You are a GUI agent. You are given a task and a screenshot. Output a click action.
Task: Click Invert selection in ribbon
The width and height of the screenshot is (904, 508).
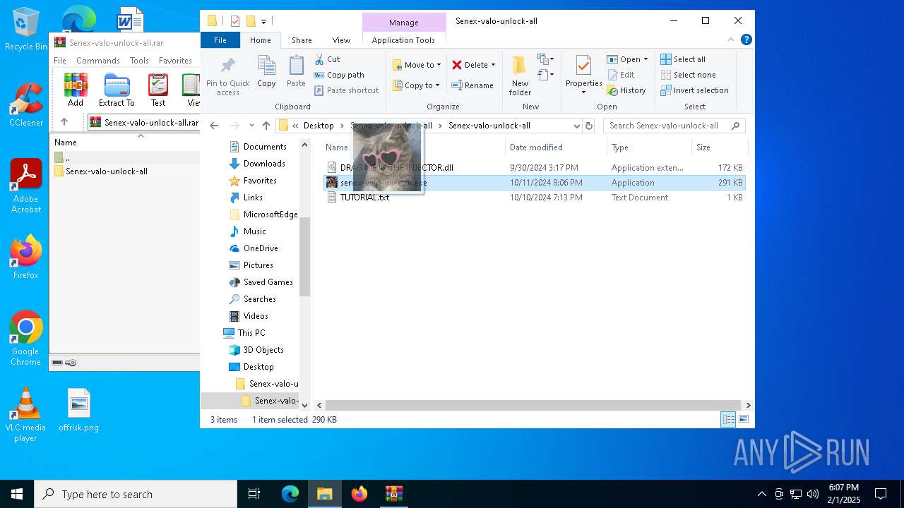pos(694,90)
